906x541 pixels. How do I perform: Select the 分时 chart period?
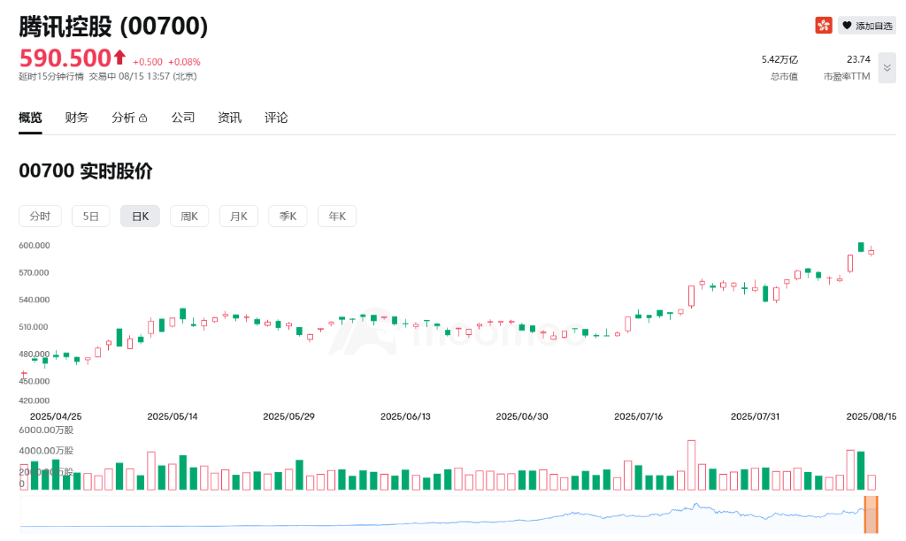click(x=40, y=216)
